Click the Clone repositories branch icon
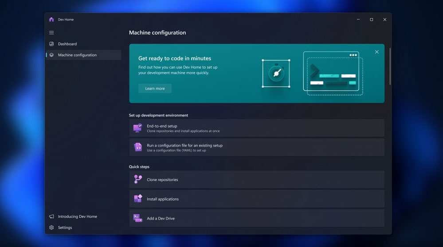This screenshot has width=443, height=247. click(138, 179)
